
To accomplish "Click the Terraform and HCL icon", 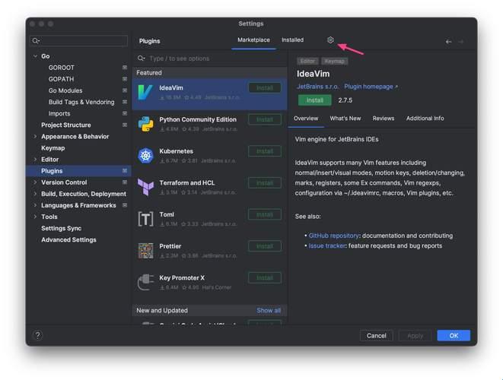I will [x=145, y=187].
